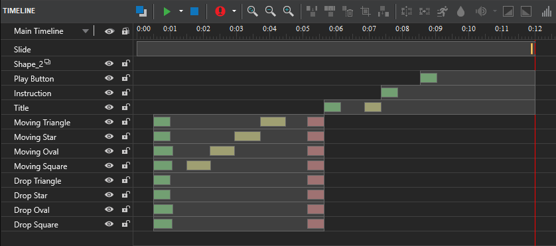The height and width of the screenshot is (246, 556).
Task: Click the crop to range icon
Action: tap(365, 11)
